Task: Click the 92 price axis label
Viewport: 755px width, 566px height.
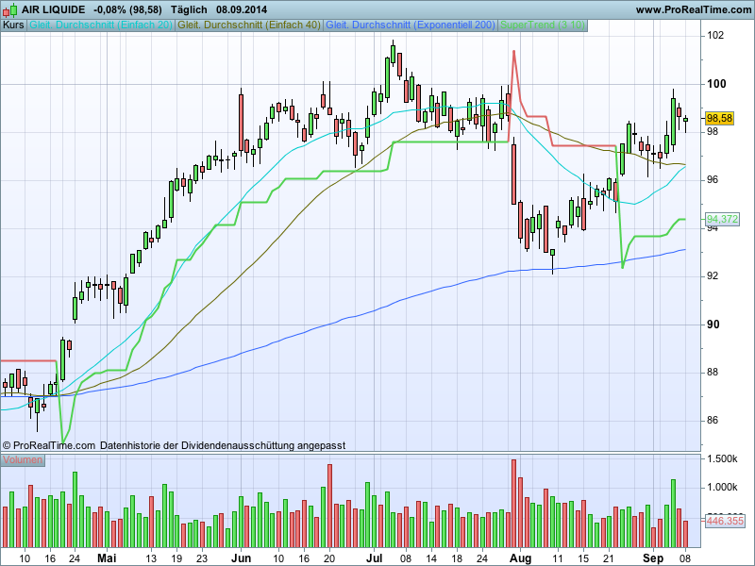Action: pyautogui.click(x=713, y=275)
